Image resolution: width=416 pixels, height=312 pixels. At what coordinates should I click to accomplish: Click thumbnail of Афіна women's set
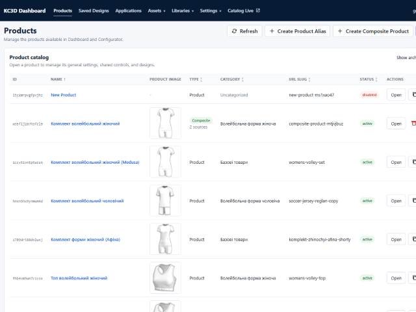[165, 239]
